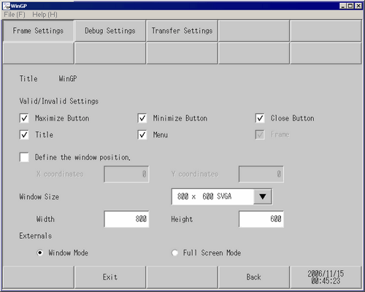Uncheck the Title checkbox

(24, 134)
